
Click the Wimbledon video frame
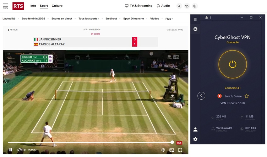click(x=95, y=102)
